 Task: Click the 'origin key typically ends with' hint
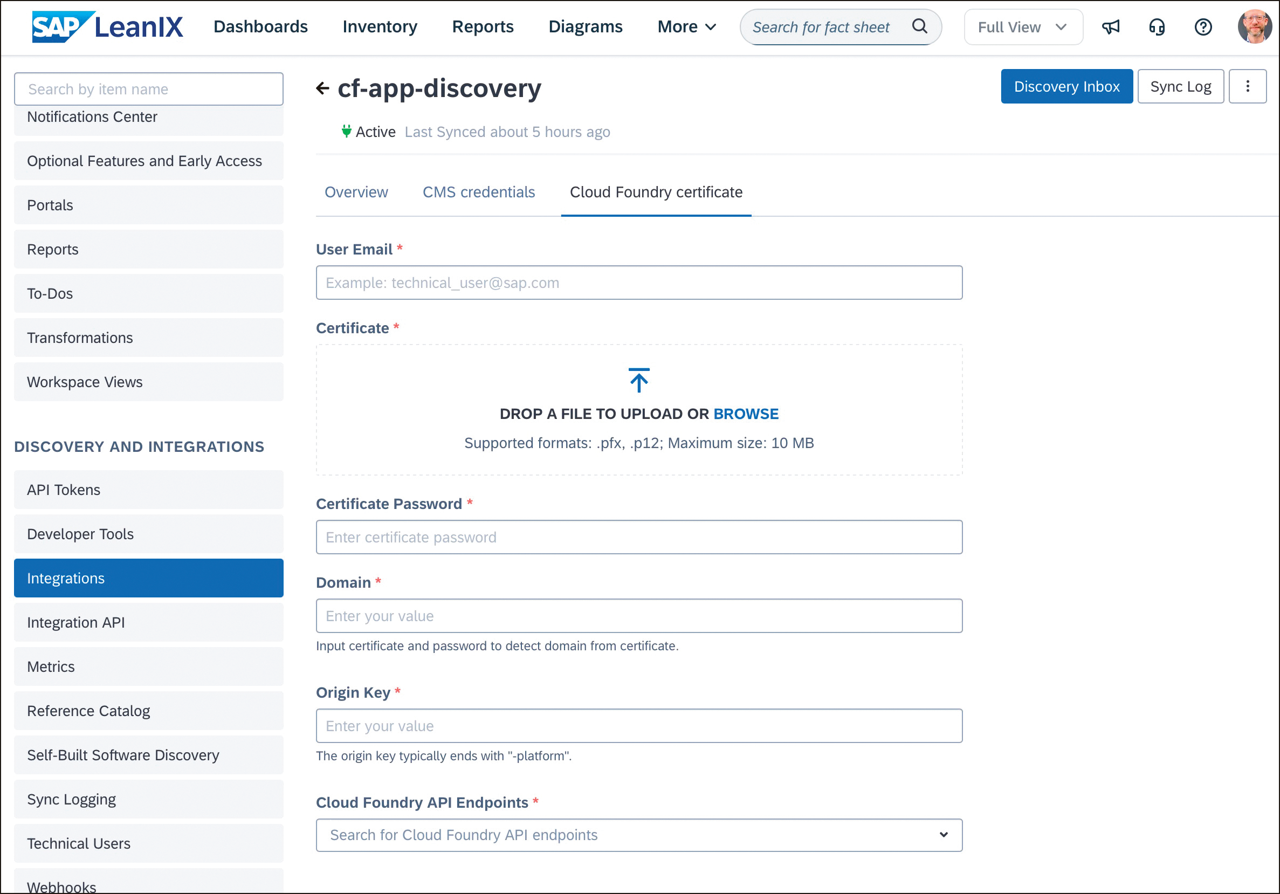pyautogui.click(x=444, y=756)
